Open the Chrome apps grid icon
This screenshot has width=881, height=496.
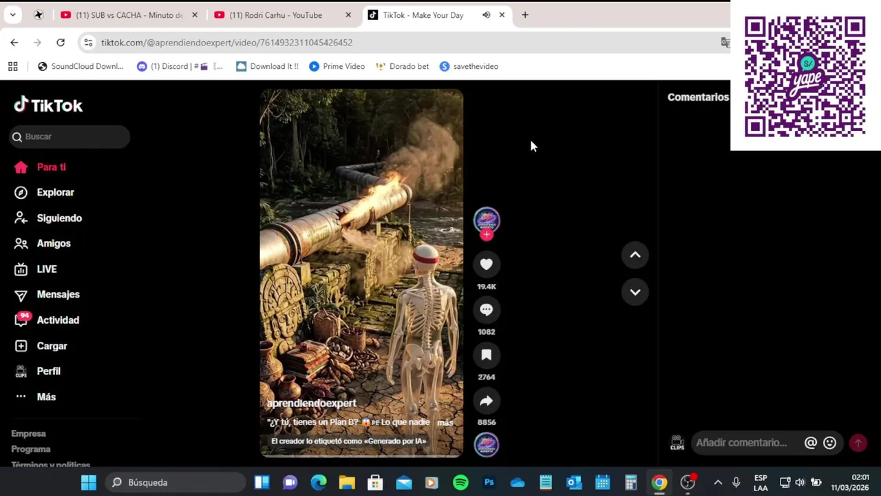coord(12,66)
